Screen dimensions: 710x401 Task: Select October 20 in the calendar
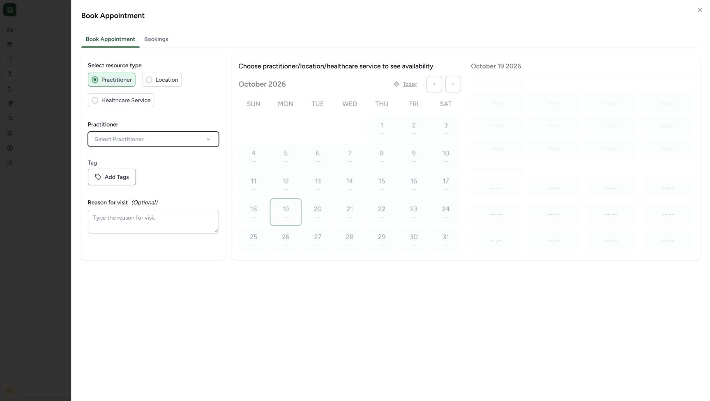pyautogui.click(x=318, y=212)
